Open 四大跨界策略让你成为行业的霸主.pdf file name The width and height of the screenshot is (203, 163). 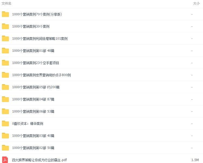pyautogui.click(x=39, y=160)
